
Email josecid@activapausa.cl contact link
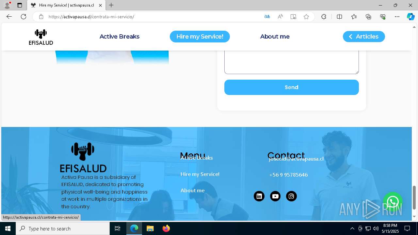tap(296, 159)
